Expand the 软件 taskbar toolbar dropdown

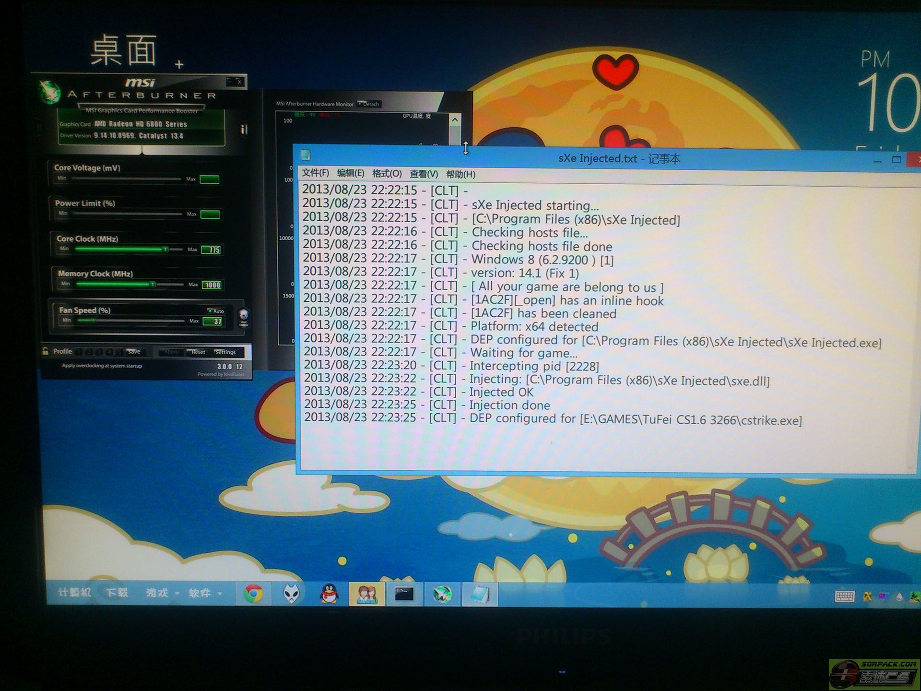(220, 594)
